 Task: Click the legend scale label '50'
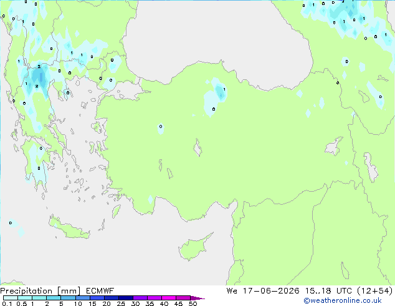tap(193, 304)
